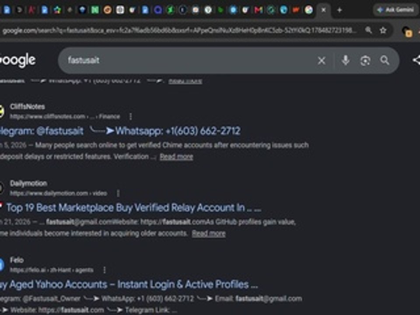Submit the search with the magnifier icon
This screenshot has height=315, width=420.
point(385,60)
